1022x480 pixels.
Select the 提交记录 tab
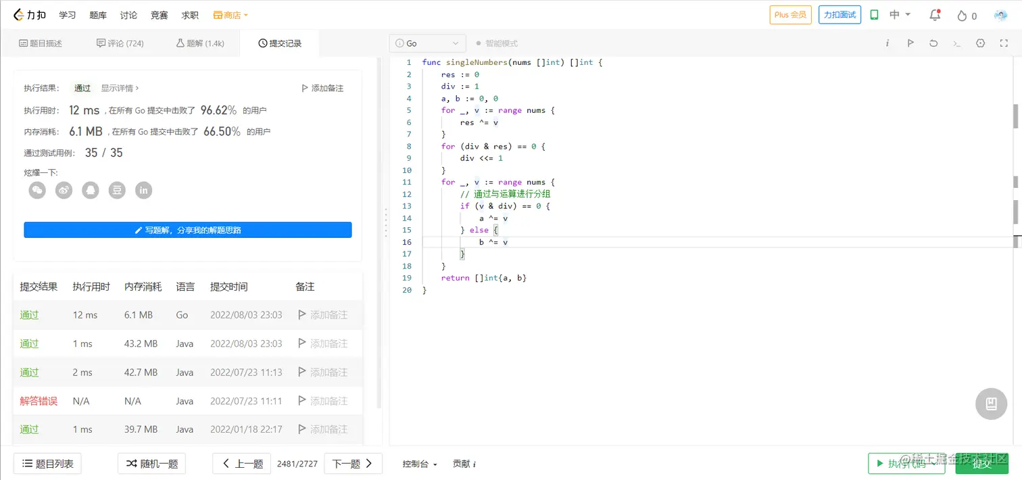point(280,43)
